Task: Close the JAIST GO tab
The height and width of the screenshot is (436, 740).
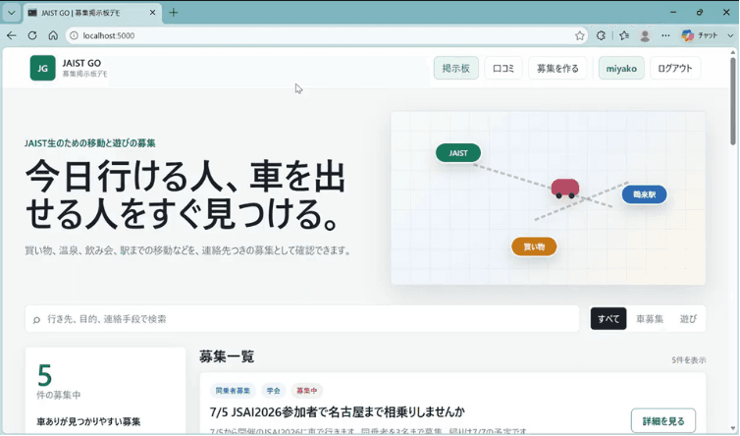Action: coord(152,13)
